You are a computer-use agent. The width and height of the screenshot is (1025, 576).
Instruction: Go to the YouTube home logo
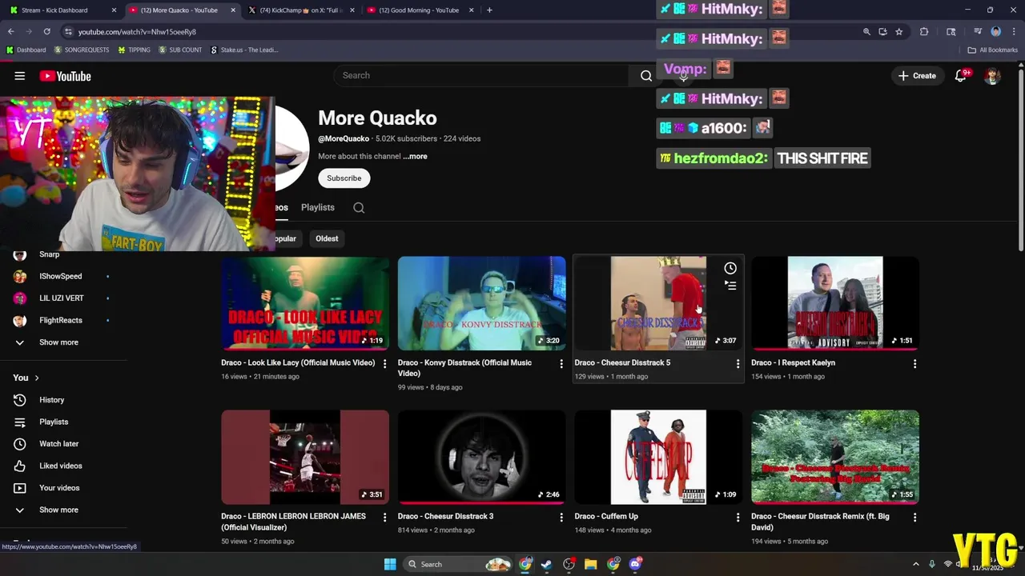(65, 76)
